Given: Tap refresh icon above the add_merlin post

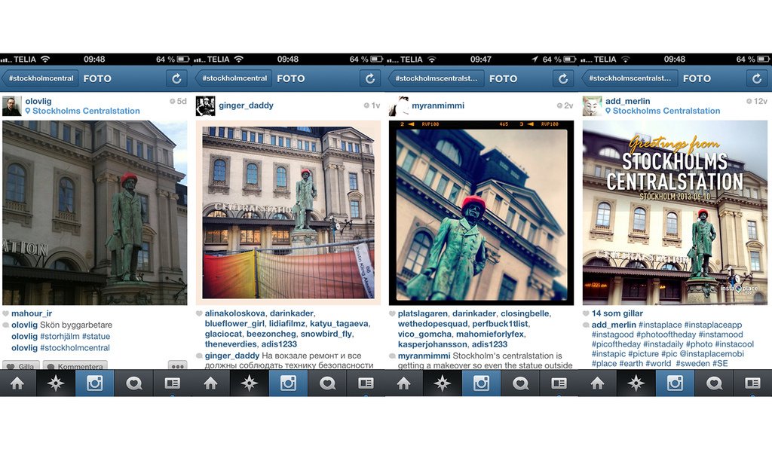Looking at the screenshot, I should pyautogui.click(x=757, y=78).
